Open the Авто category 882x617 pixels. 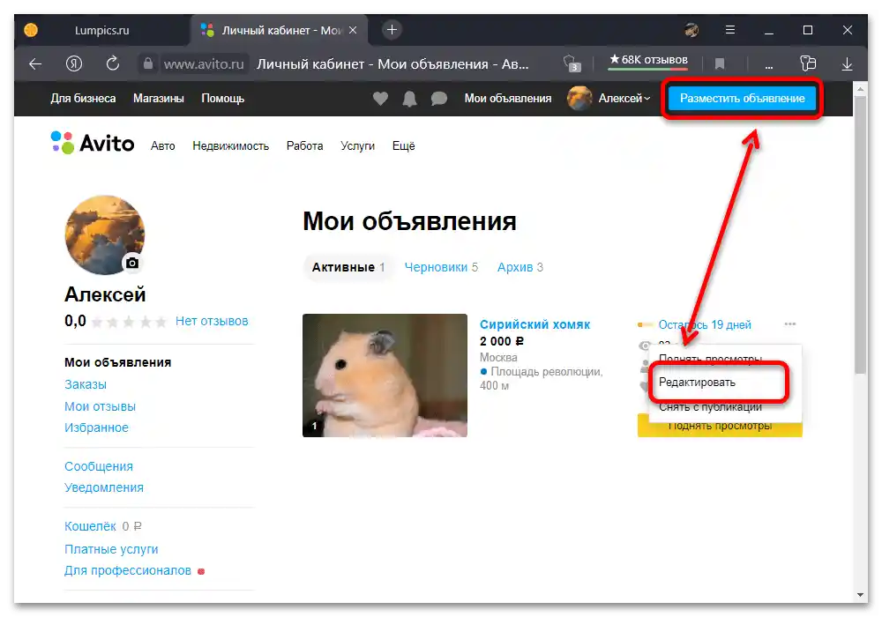[x=162, y=146]
